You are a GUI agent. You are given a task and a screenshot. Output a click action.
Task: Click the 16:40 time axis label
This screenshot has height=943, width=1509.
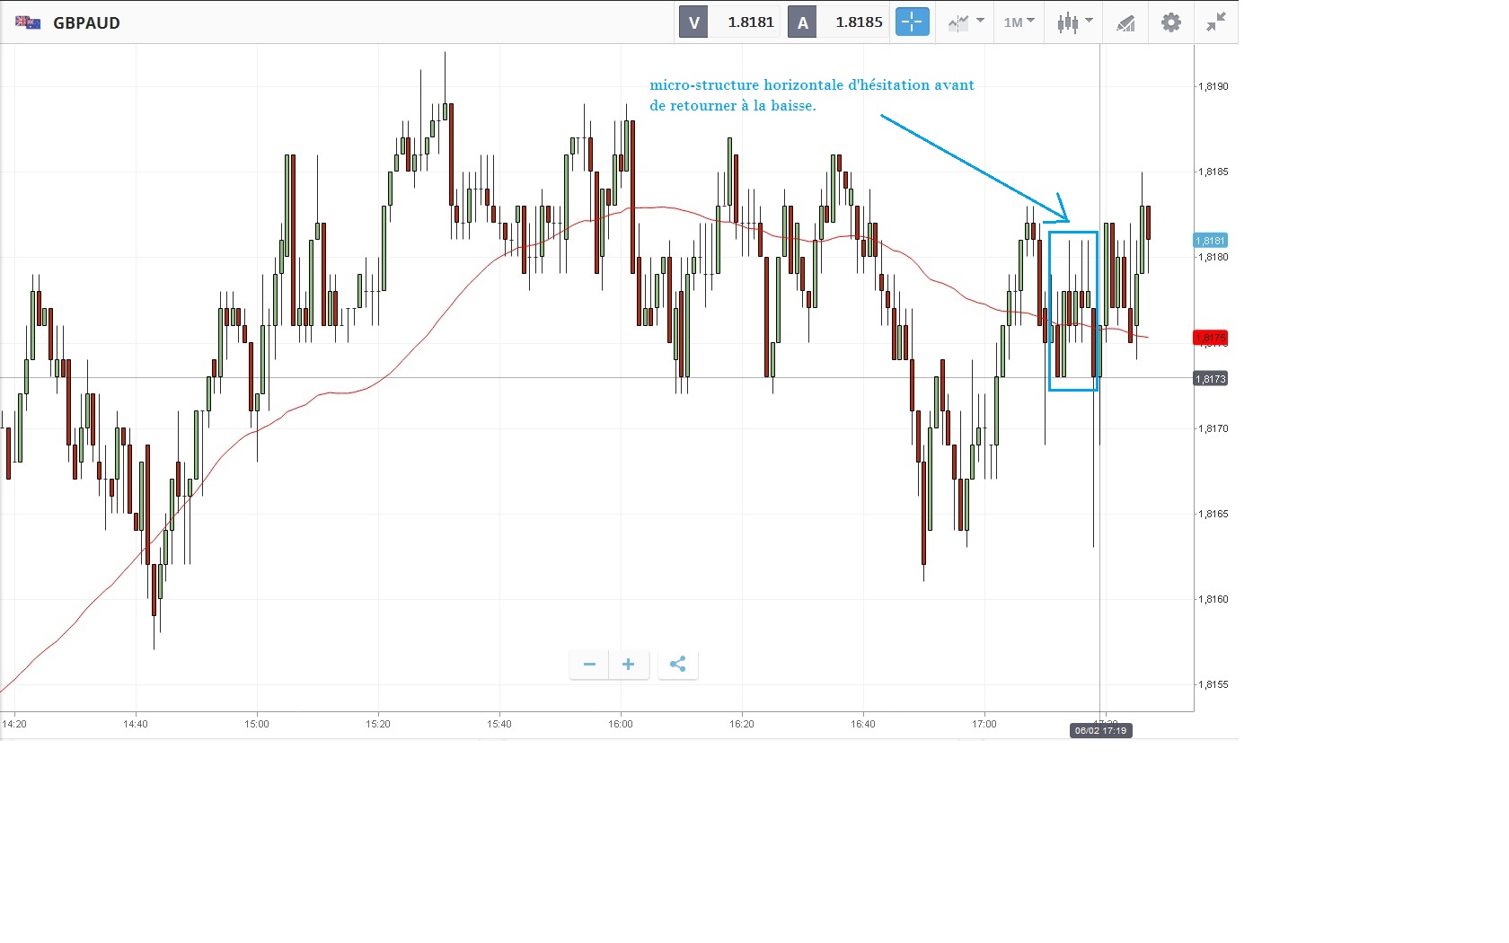(863, 724)
